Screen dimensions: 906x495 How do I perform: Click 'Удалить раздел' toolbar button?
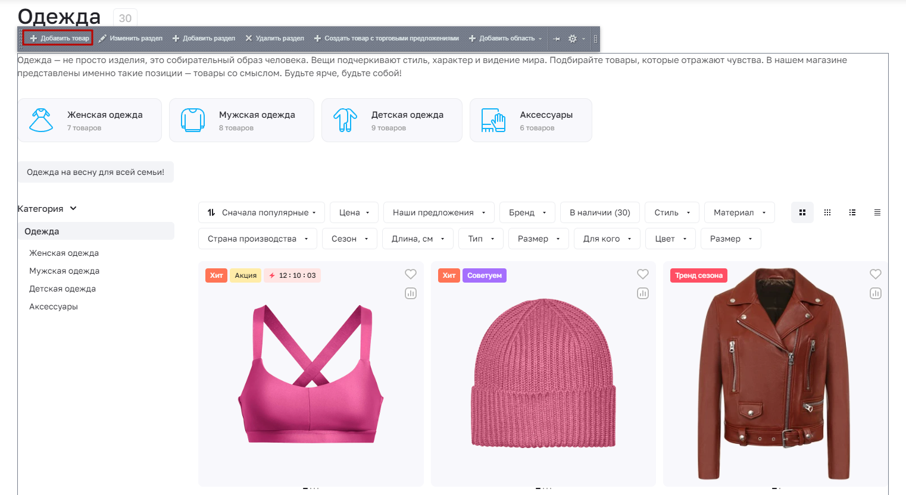[x=274, y=38]
